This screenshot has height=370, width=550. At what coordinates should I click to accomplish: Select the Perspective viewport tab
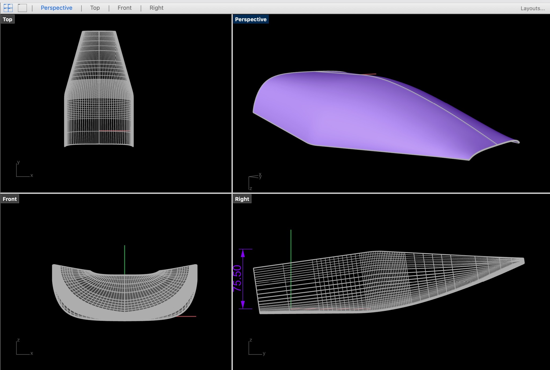(x=56, y=8)
